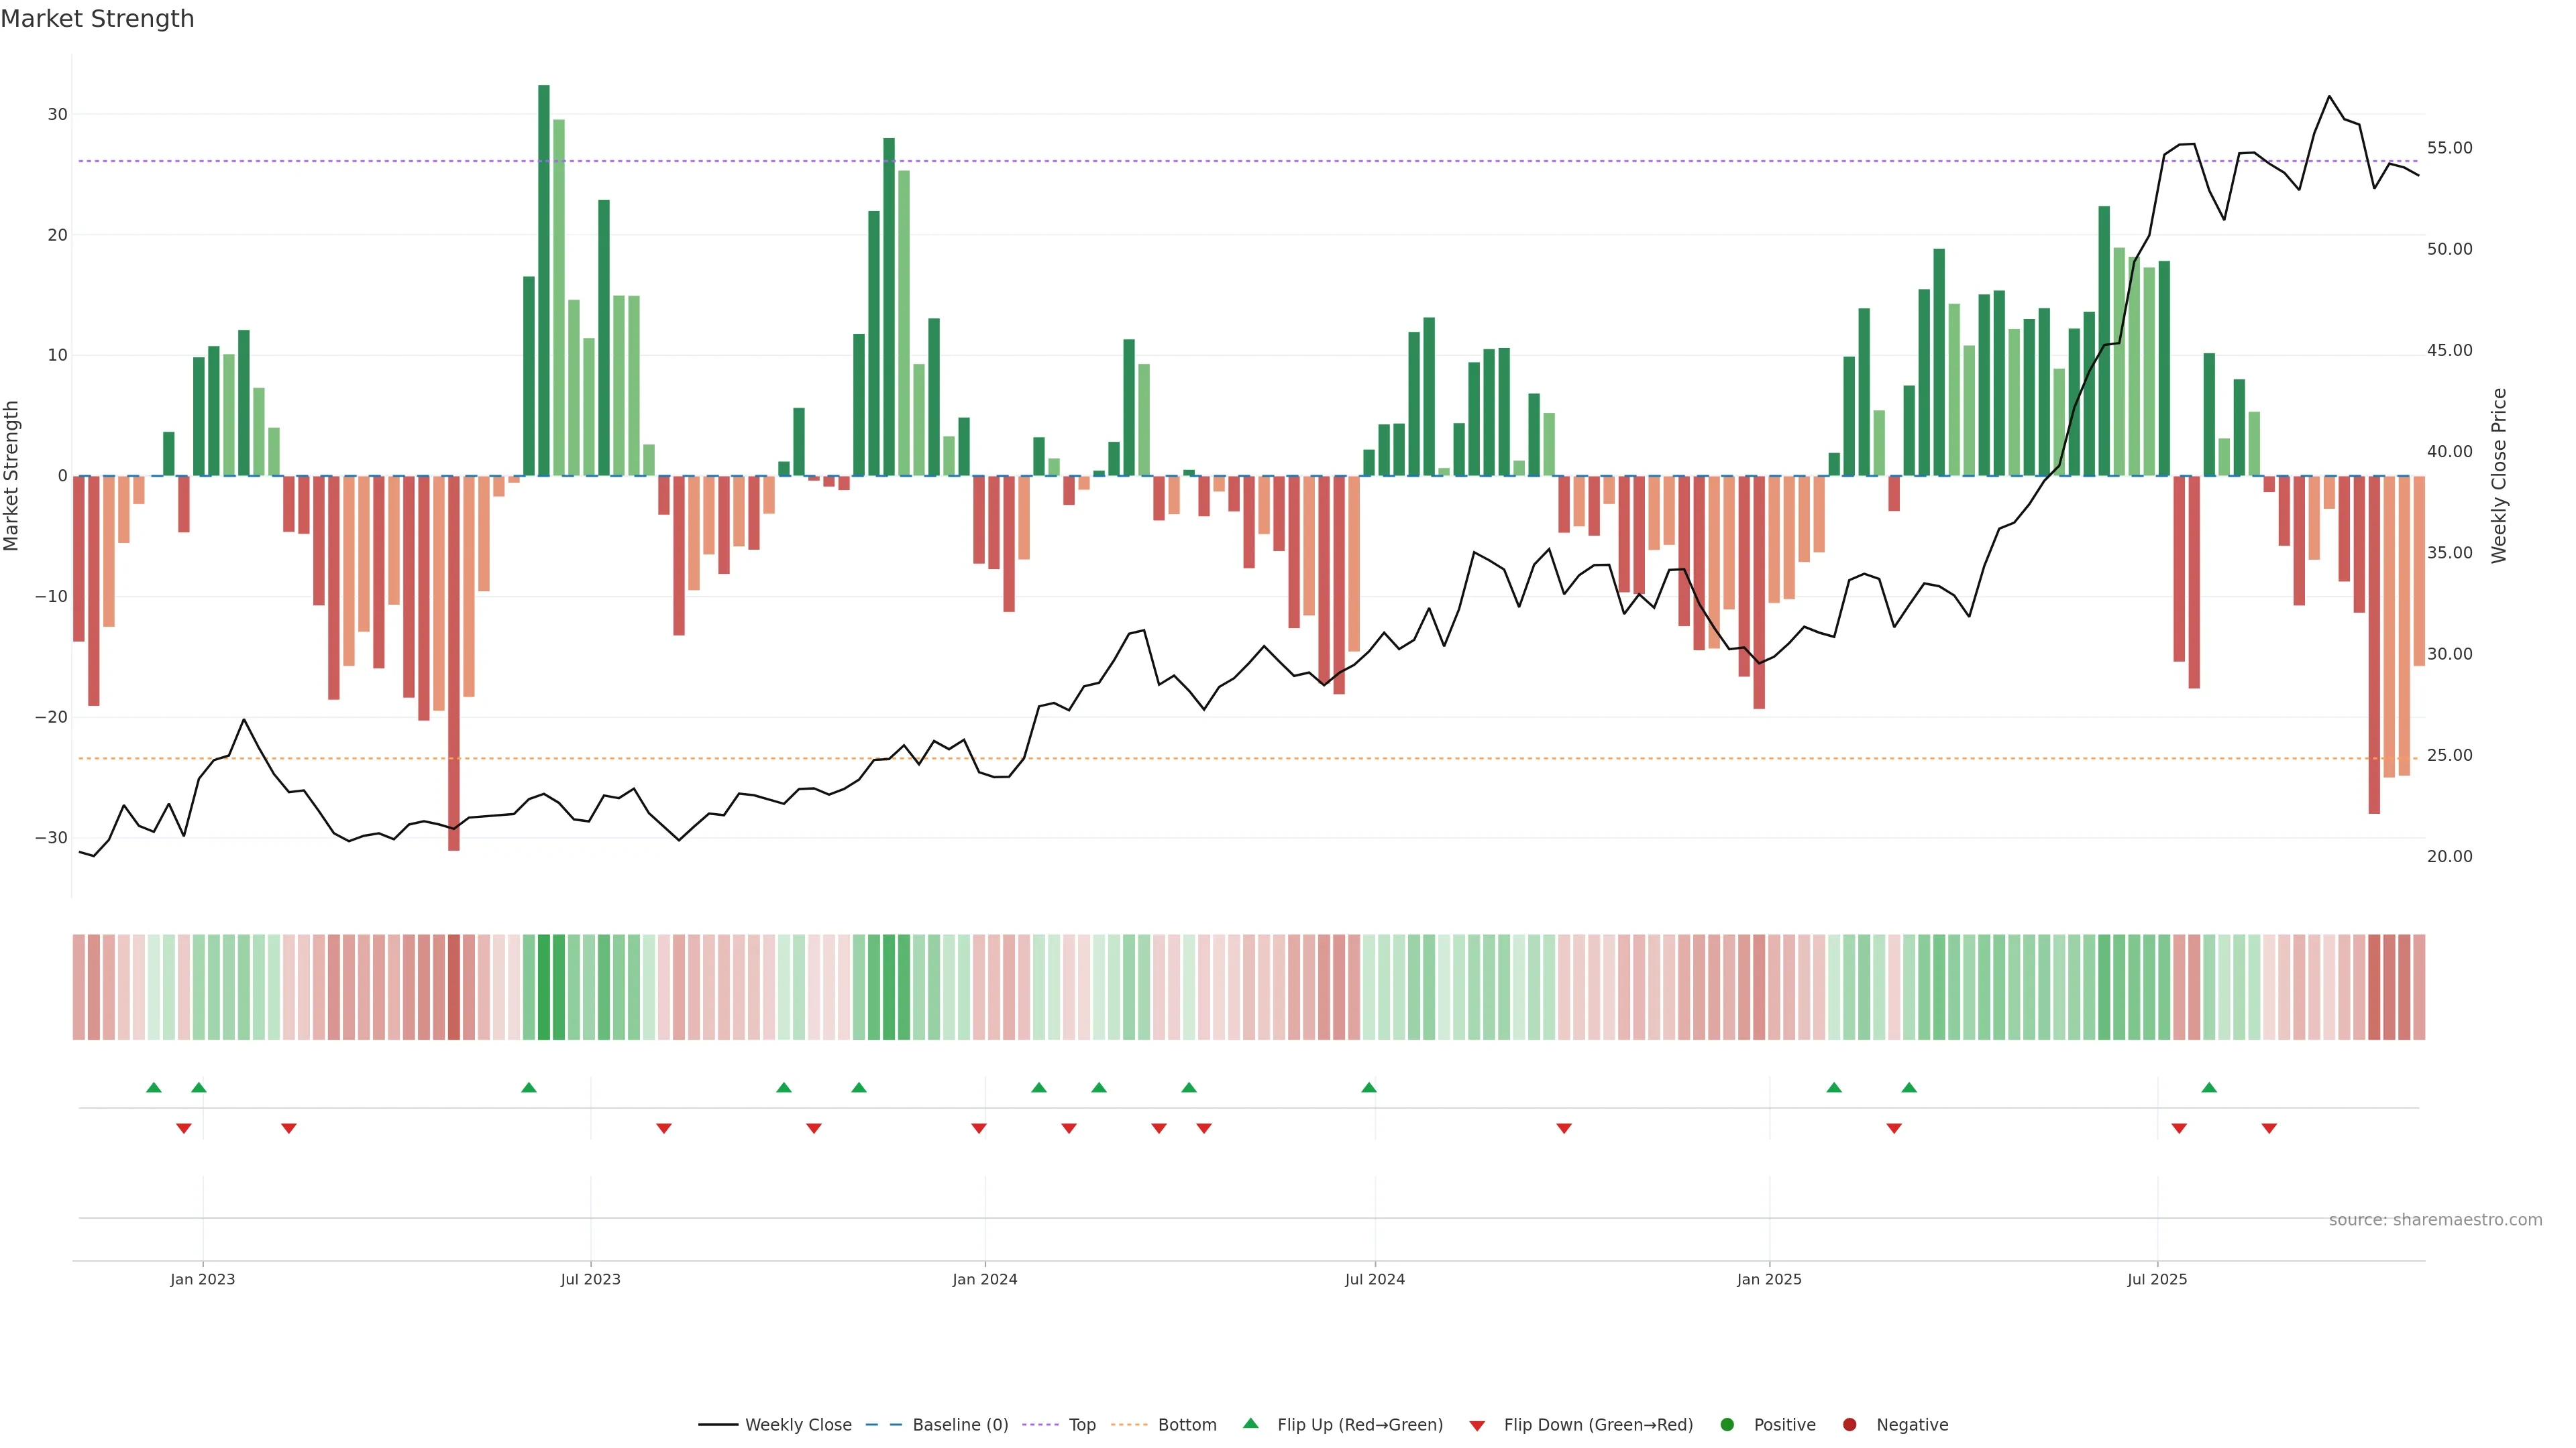Select the leftmost red flip-down triangle marker
This screenshot has width=2576, height=1448.
[183, 1128]
